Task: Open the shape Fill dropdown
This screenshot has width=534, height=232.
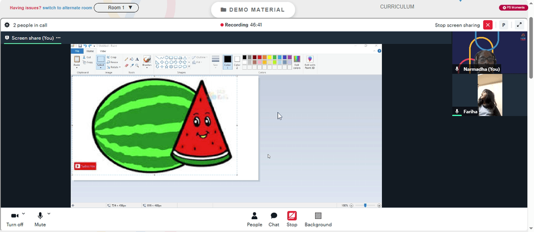Action: [x=197, y=62]
